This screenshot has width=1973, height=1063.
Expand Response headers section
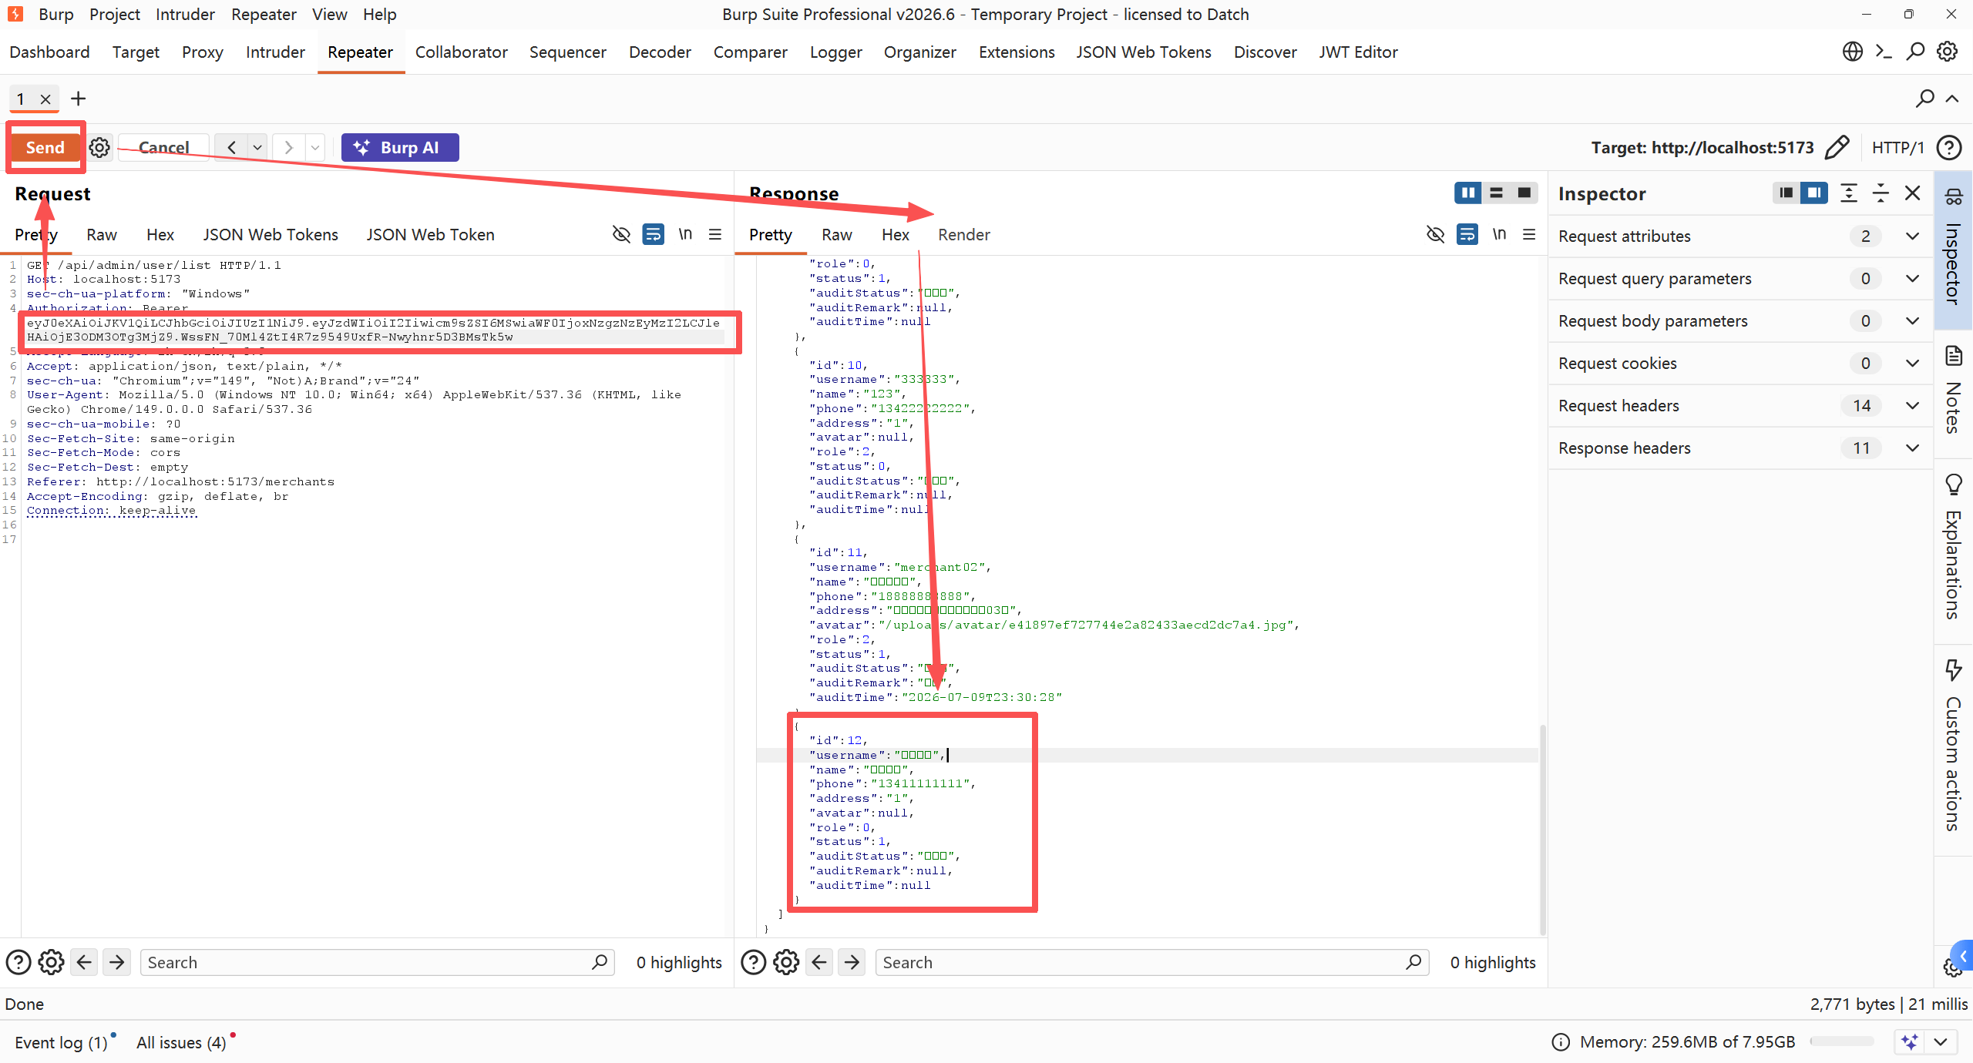(x=1740, y=448)
